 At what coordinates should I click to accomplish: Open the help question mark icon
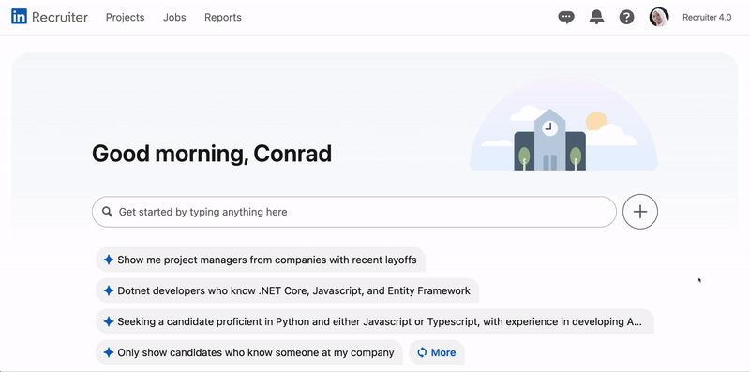[626, 17]
